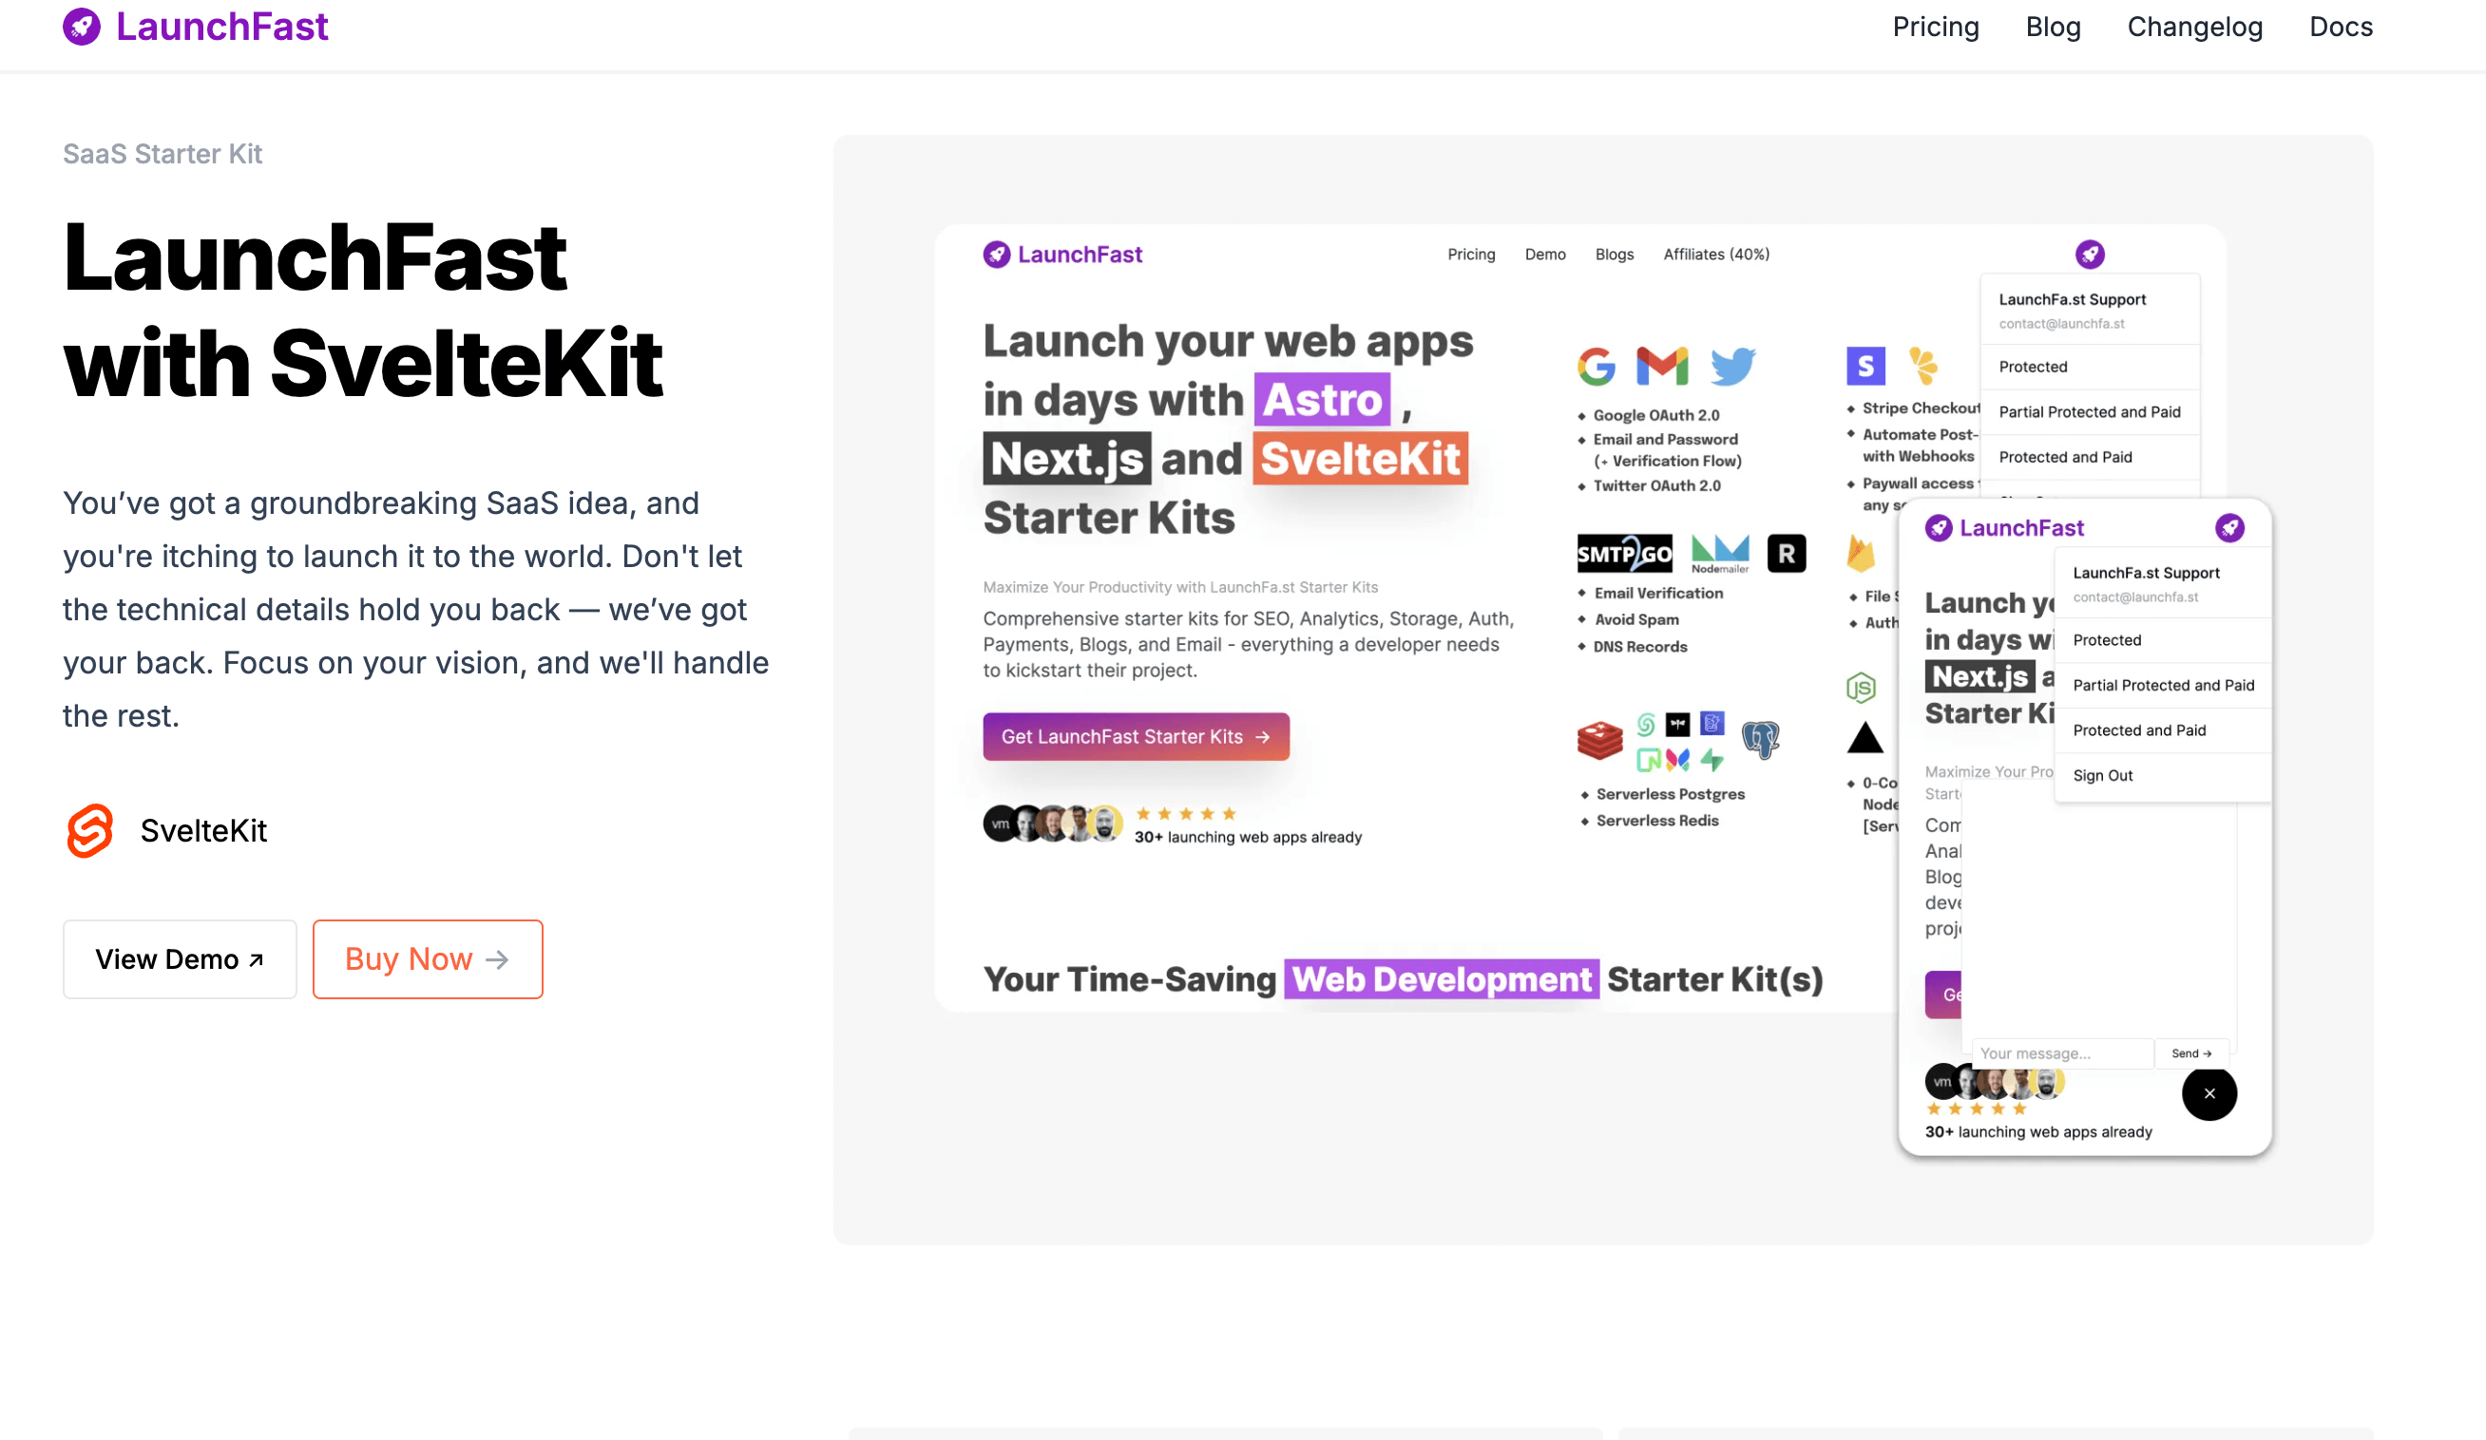
Task: Click the Get LaunchFast Starter Kits button
Action: [1136, 737]
